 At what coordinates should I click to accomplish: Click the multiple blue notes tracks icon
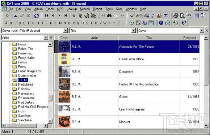(144, 23)
